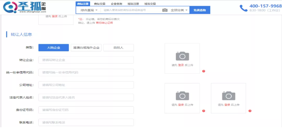Click the lower-right upload box camera icon
The image size is (282, 134).
(x=229, y=96)
